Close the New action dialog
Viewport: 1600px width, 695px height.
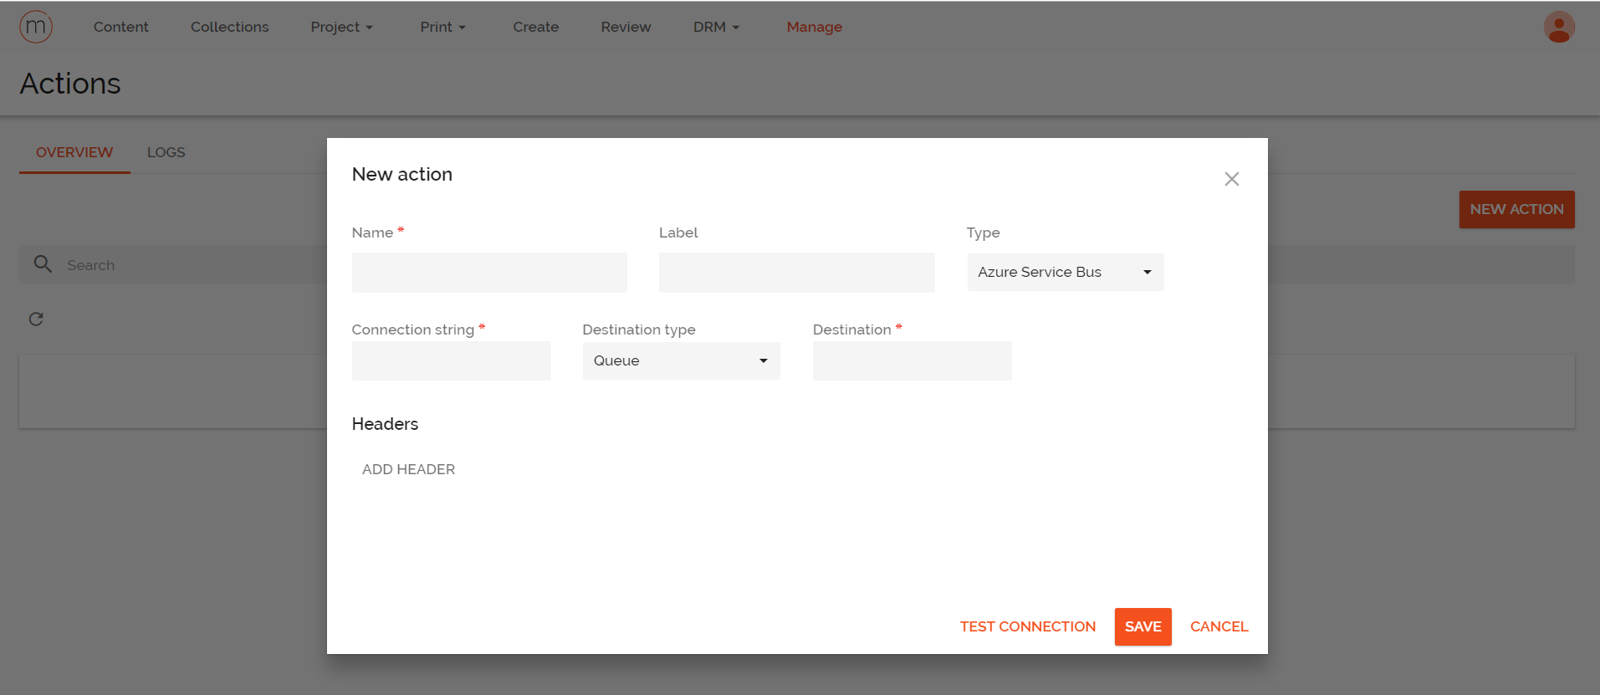point(1231,179)
